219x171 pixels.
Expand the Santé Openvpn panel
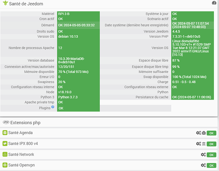(x=22, y=166)
